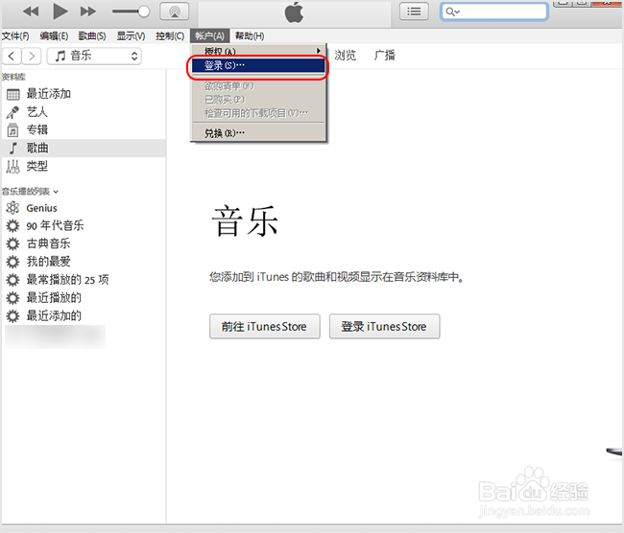The height and width of the screenshot is (533, 624).
Task: Start playback with the play button
Action: click(60, 12)
